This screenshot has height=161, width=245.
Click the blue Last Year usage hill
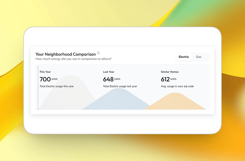[x=117, y=101]
